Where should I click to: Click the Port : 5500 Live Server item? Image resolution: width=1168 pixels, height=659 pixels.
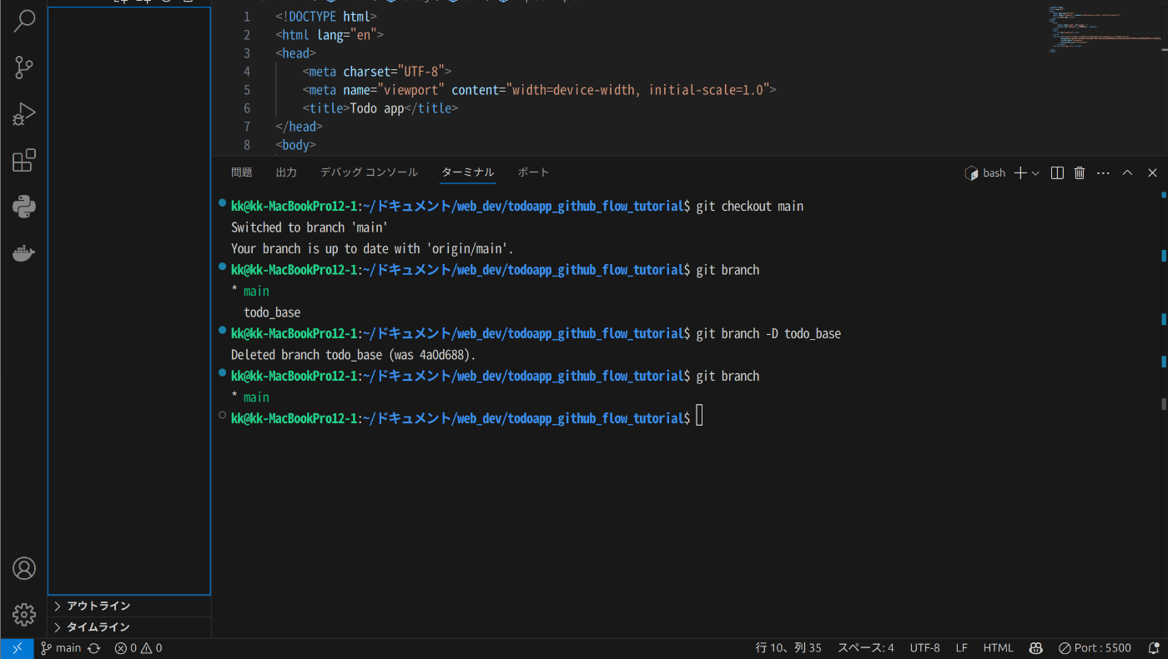coord(1095,648)
